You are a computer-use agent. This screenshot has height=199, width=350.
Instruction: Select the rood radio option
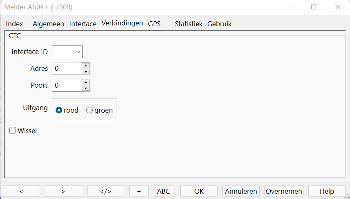[59, 110]
